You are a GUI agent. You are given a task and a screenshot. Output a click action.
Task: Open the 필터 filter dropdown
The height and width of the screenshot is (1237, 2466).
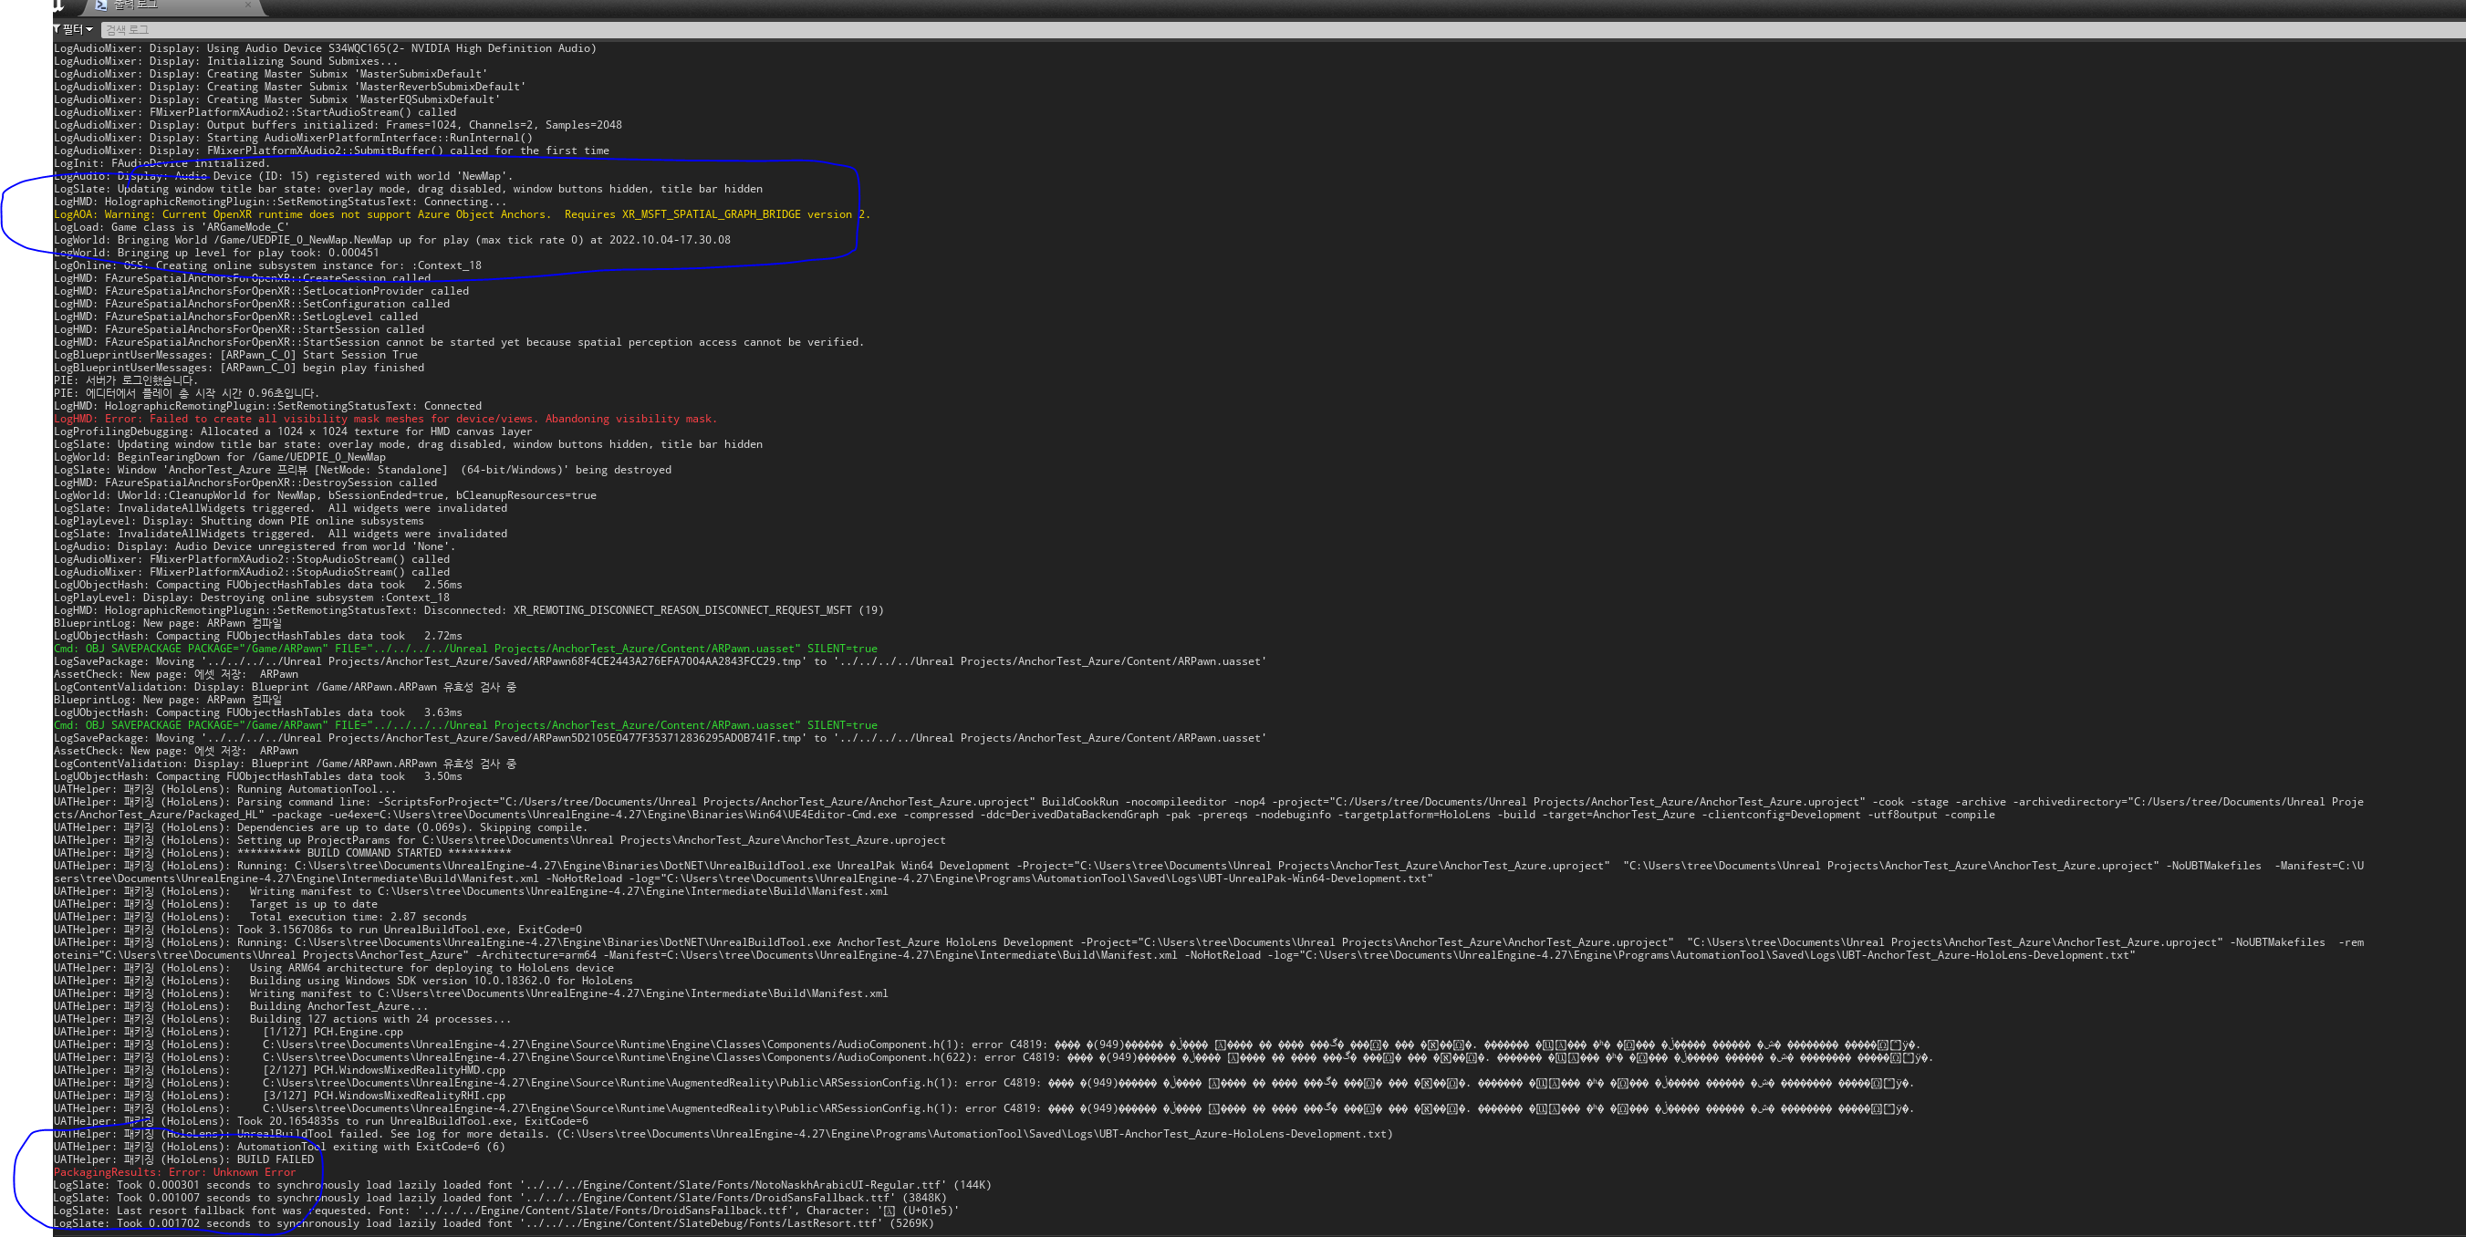(73, 30)
